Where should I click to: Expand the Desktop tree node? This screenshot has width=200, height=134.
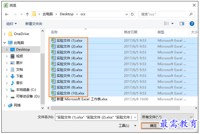click(7, 49)
